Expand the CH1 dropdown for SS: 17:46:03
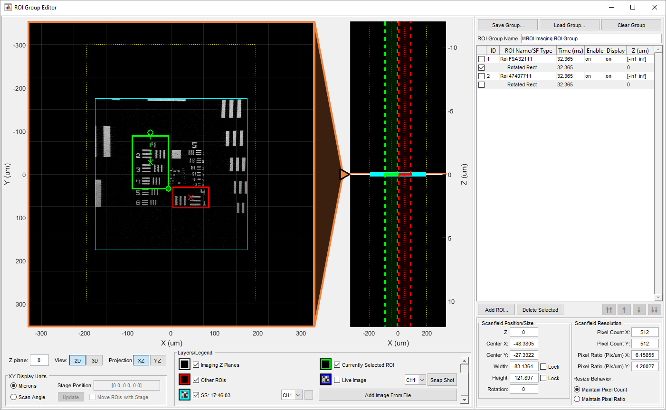The width and height of the screenshot is (666, 410). [x=292, y=395]
